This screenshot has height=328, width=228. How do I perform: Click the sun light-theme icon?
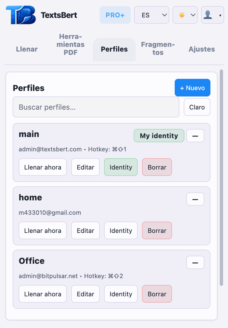182,15
